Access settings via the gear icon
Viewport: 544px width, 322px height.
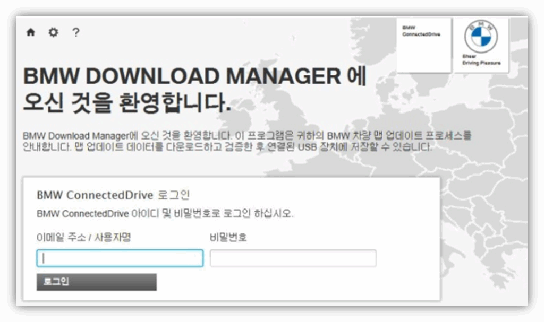point(53,32)
